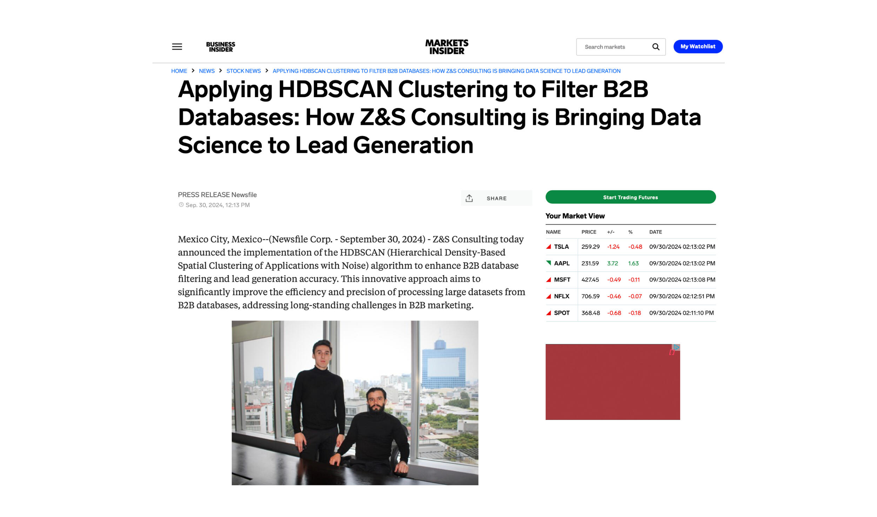This screenshot has height=517, width=877.
Task: Select the NFLX ticker link
Action: point(561,296)
